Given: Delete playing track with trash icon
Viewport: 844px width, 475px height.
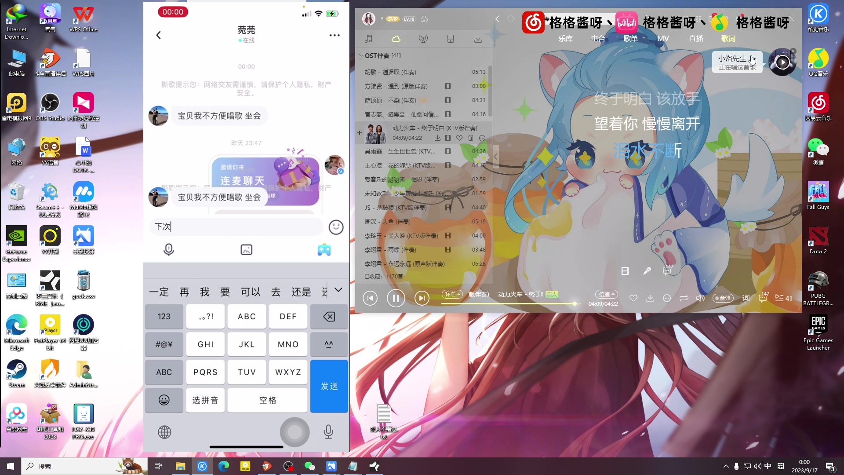Looking at the screenshot, I should pos(471,138).
